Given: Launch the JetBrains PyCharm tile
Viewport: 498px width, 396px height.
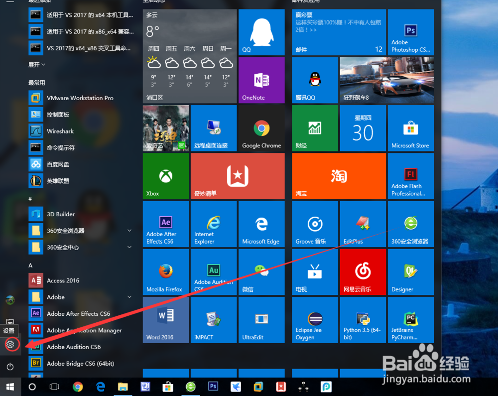Looking at the screenshot, I should click(411, 320).
